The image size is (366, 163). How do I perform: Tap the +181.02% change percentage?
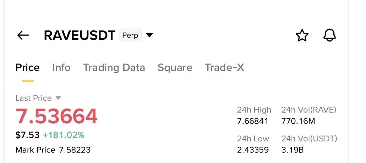click(x=64, y=135)
